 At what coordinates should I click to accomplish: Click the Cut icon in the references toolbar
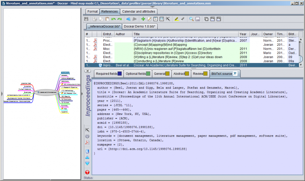(x=95, y=19)
